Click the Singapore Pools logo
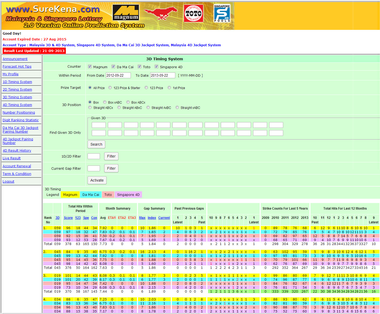This screenshot has width=380, height=314. tap(222, 13)
